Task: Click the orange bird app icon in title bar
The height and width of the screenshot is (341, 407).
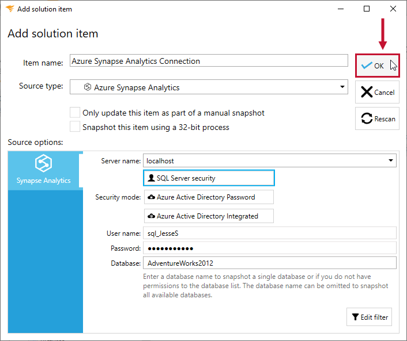Action: point(10,9)
